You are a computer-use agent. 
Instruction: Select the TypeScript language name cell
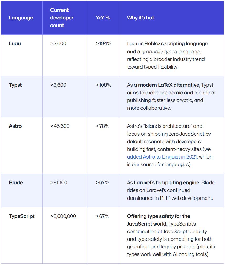point(22,216)
